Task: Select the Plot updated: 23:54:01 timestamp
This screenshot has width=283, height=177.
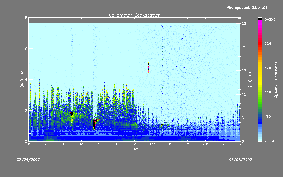Action: [x=247, y=7]
